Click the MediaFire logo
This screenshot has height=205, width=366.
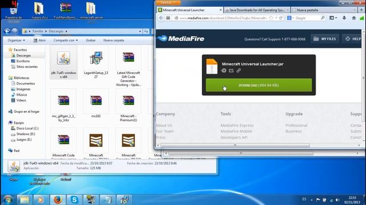181,39
